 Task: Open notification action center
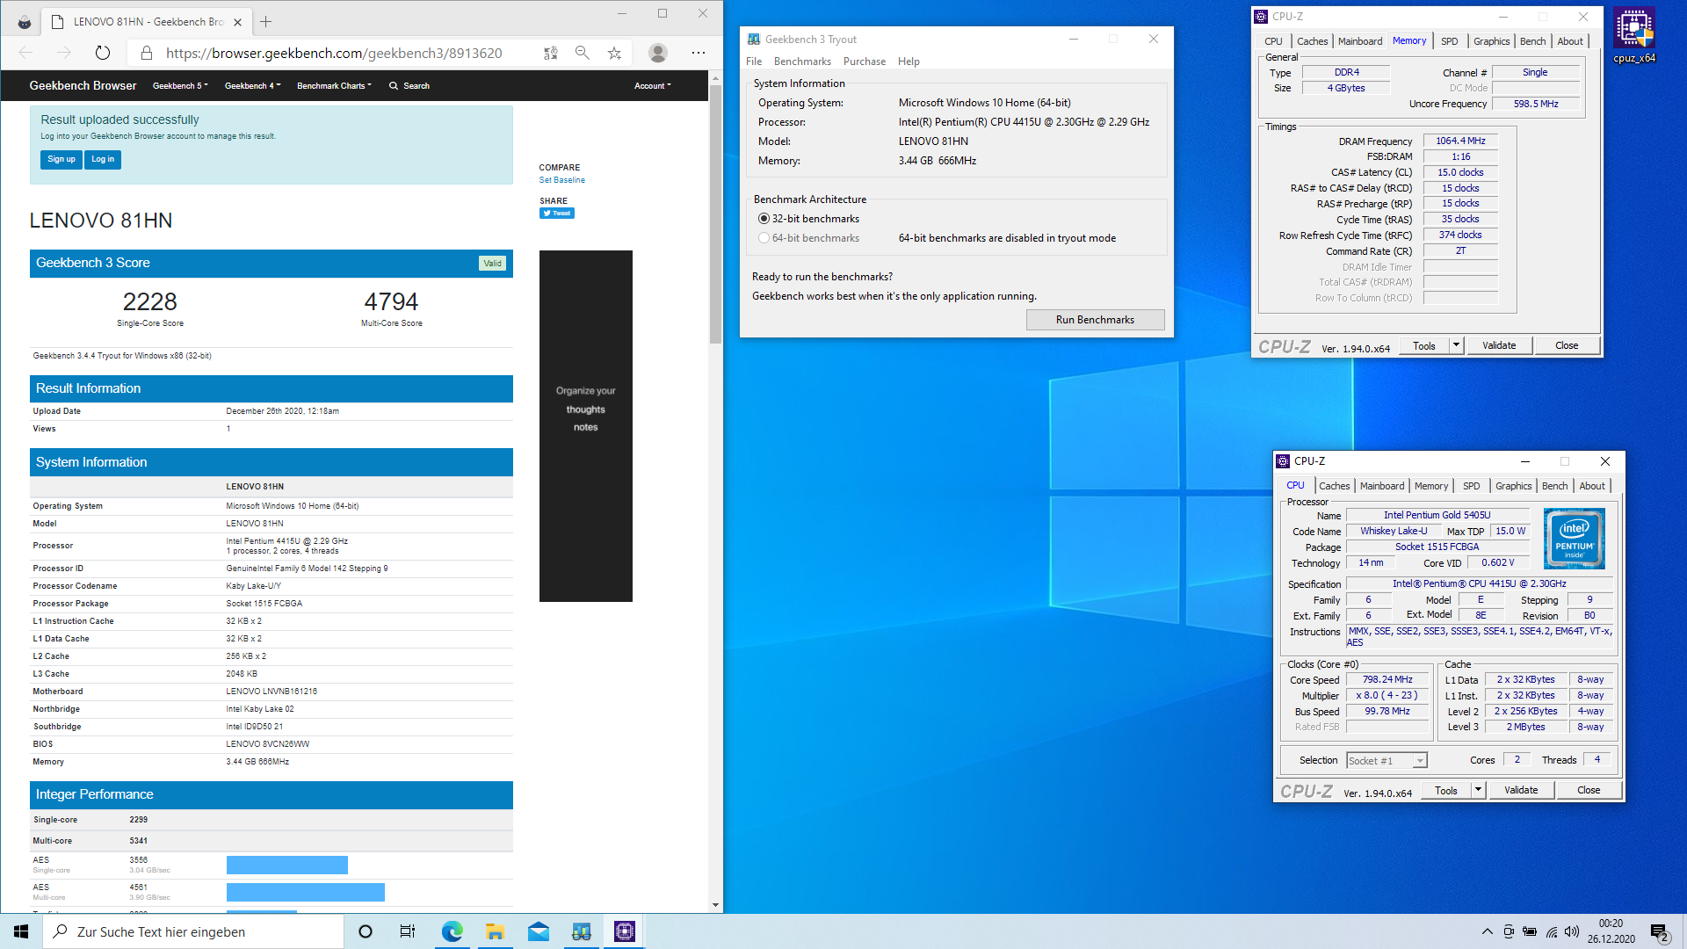pos(1659,932)
